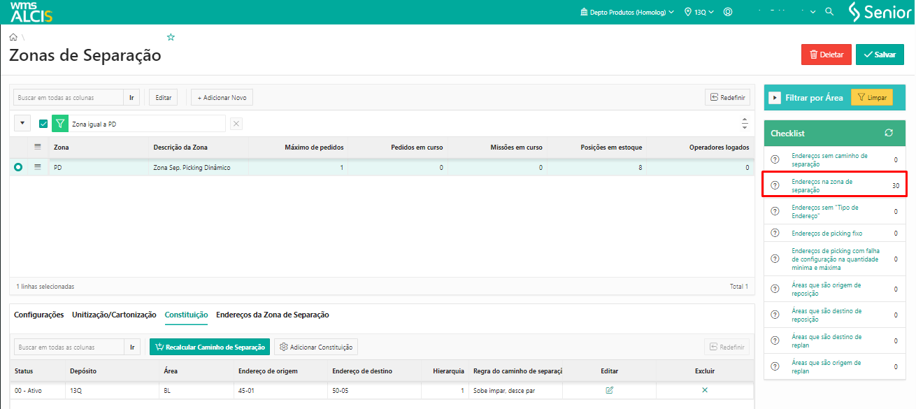Image resolution: width=916 pixels, height=409 pixels.
Task: Expand the Filtrar por Área panel
Action: 775,98
